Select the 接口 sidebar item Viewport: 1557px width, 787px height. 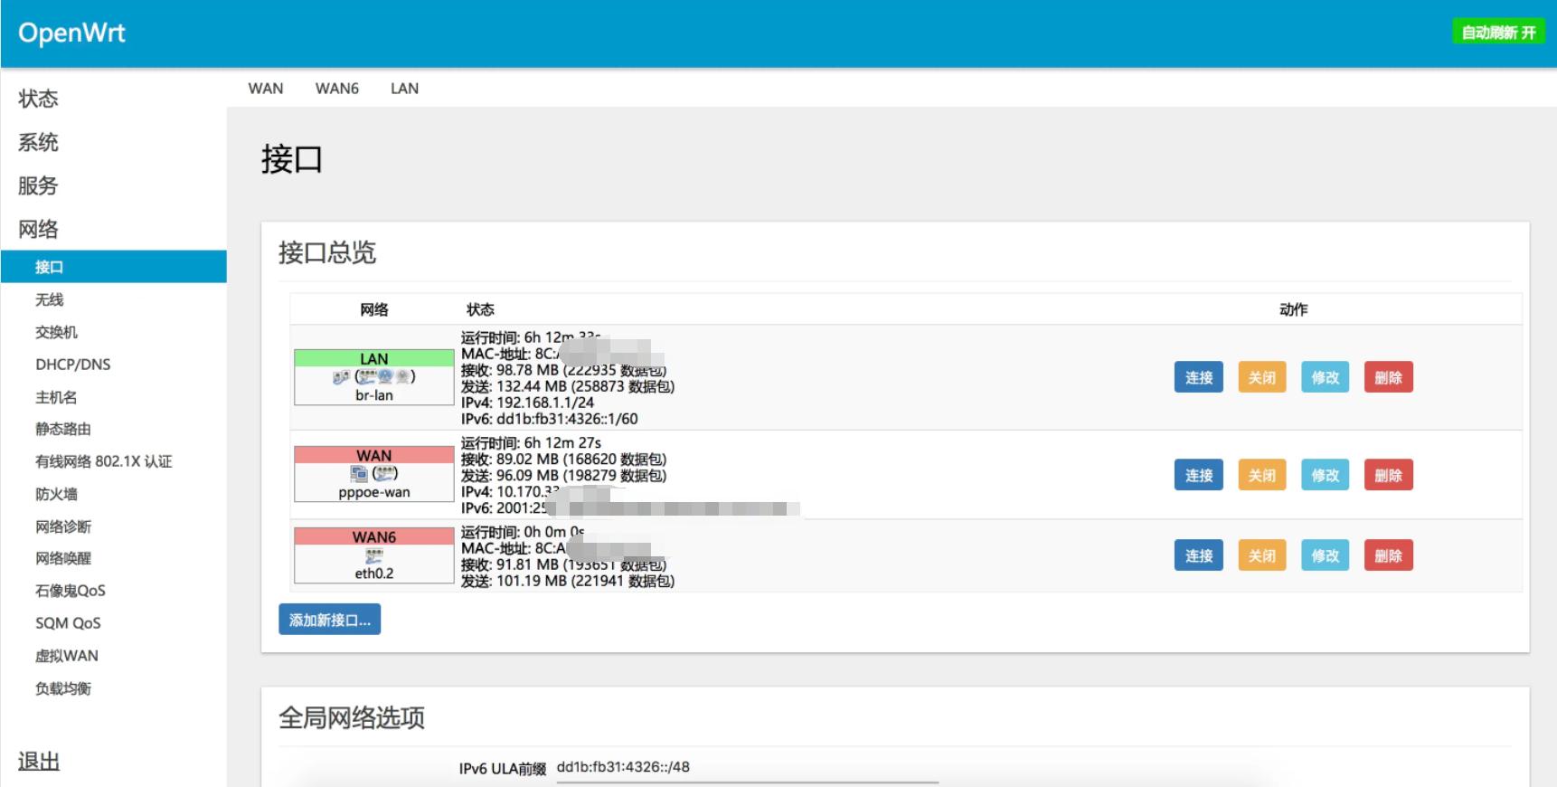(113, 267)
